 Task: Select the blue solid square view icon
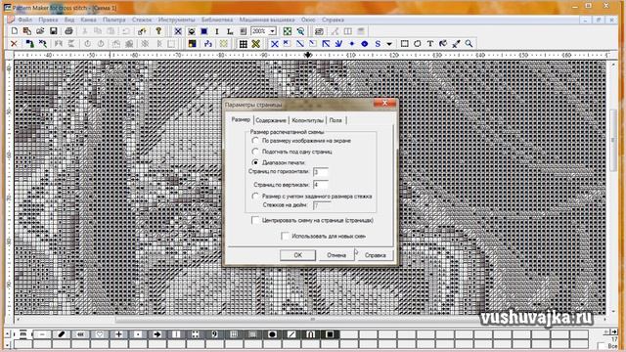[204, 31]
